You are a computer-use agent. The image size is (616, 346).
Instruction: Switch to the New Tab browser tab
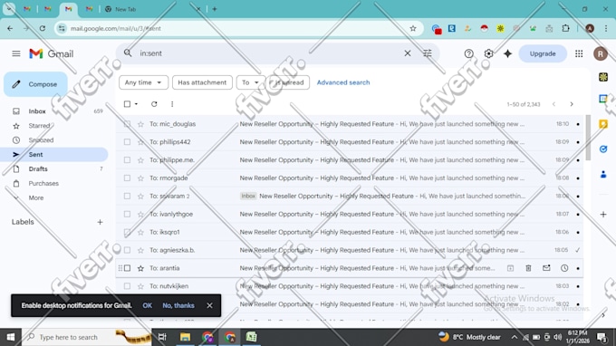[x=153, y=9]
